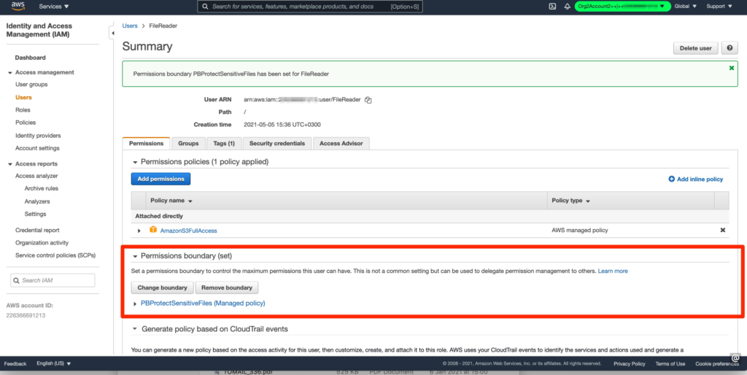Dismiss the green success banner

732,68
